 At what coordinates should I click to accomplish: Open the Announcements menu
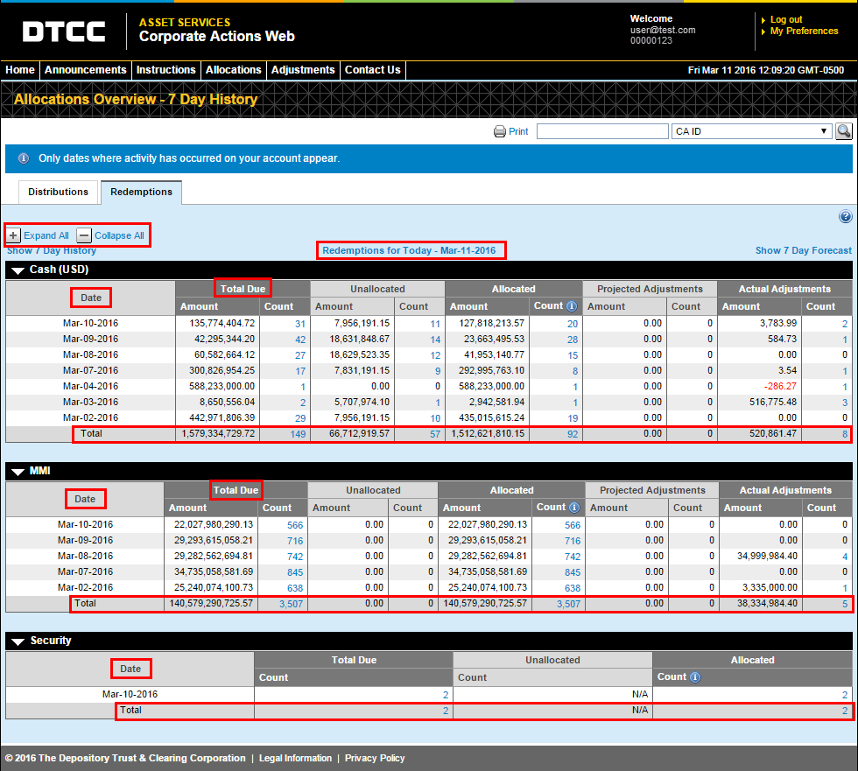click(x=86, y=70)
